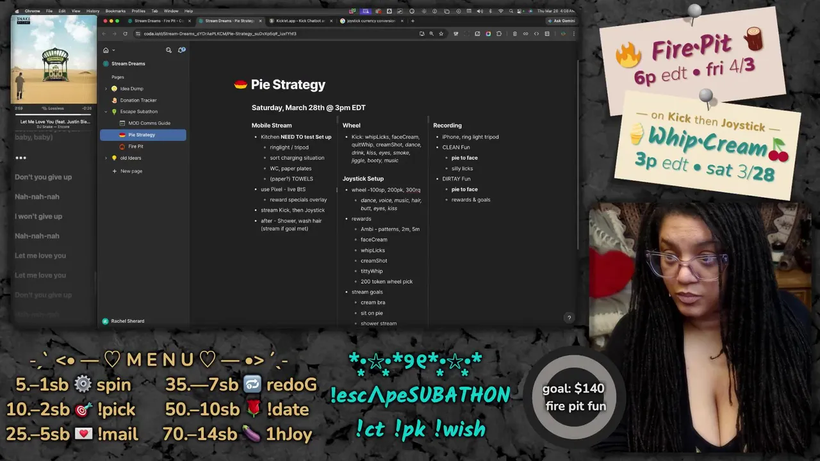The height and width of the screenshot is (461, 820).
Task: Open the File menu
Action: (x=49, y=11)
